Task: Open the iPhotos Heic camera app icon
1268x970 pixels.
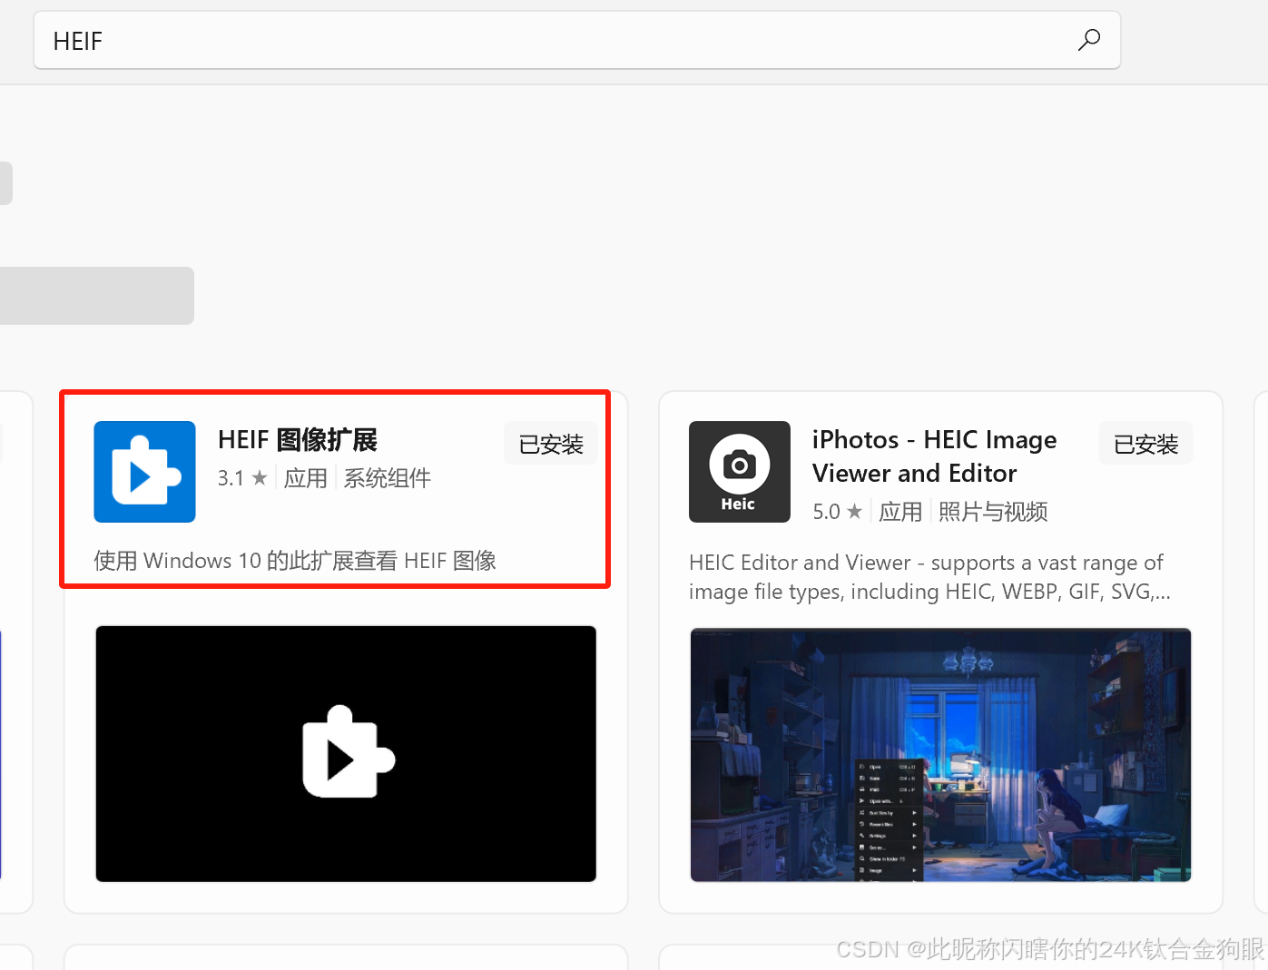Action: point(740,472)
